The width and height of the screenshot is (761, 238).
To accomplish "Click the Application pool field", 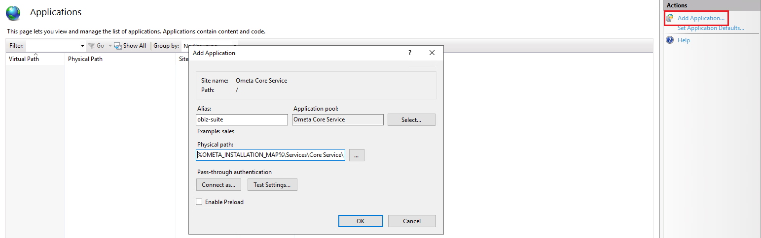I will [338, 119].
